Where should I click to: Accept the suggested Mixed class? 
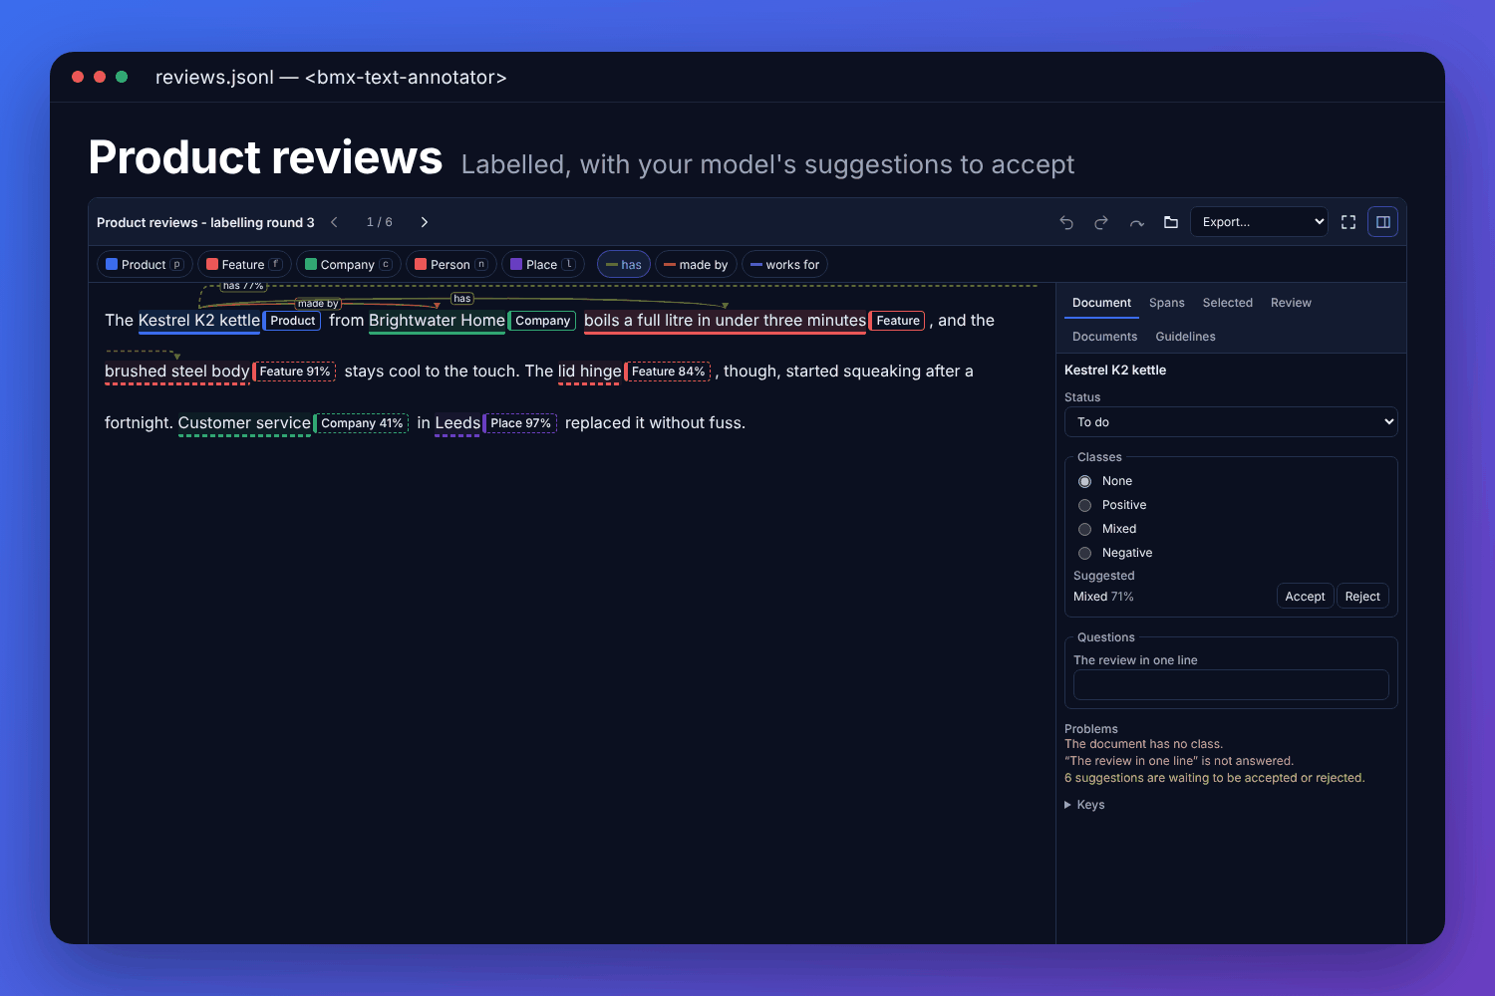[1305, 597]
